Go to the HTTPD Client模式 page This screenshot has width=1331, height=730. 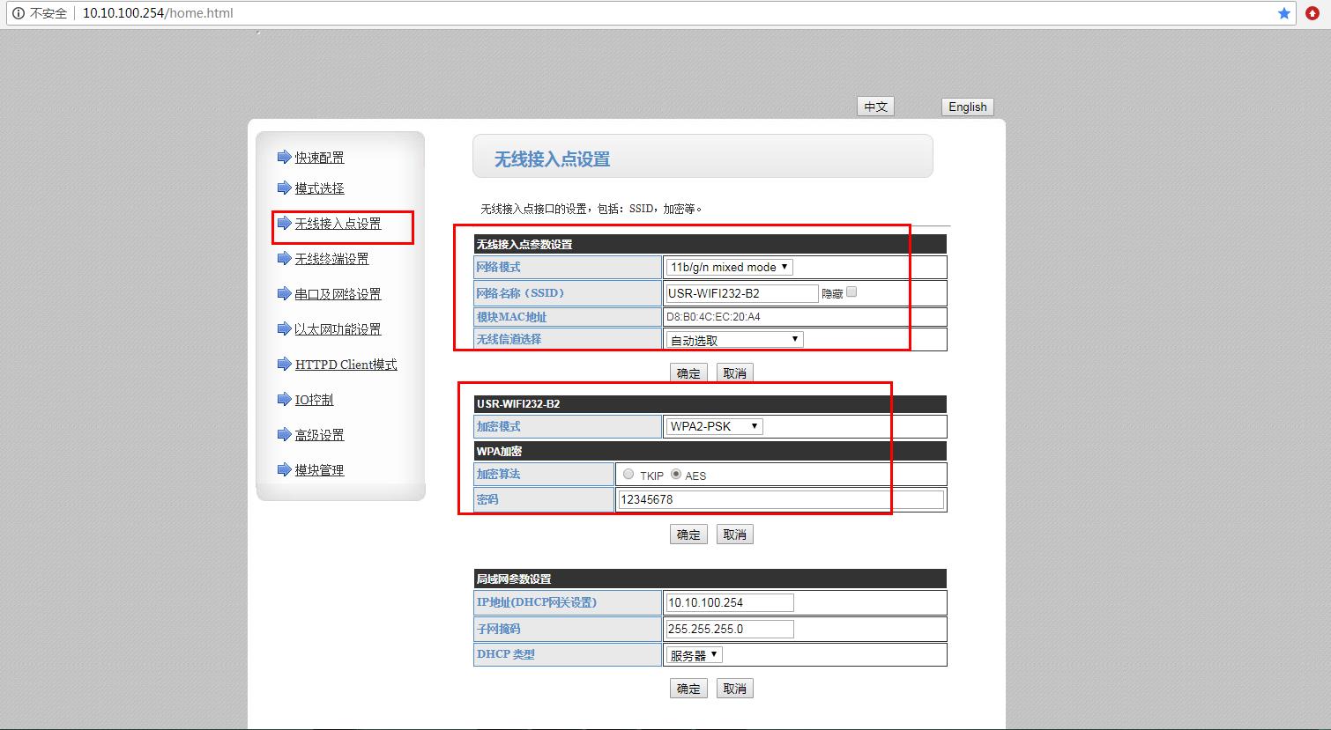(x=346, y=365)
